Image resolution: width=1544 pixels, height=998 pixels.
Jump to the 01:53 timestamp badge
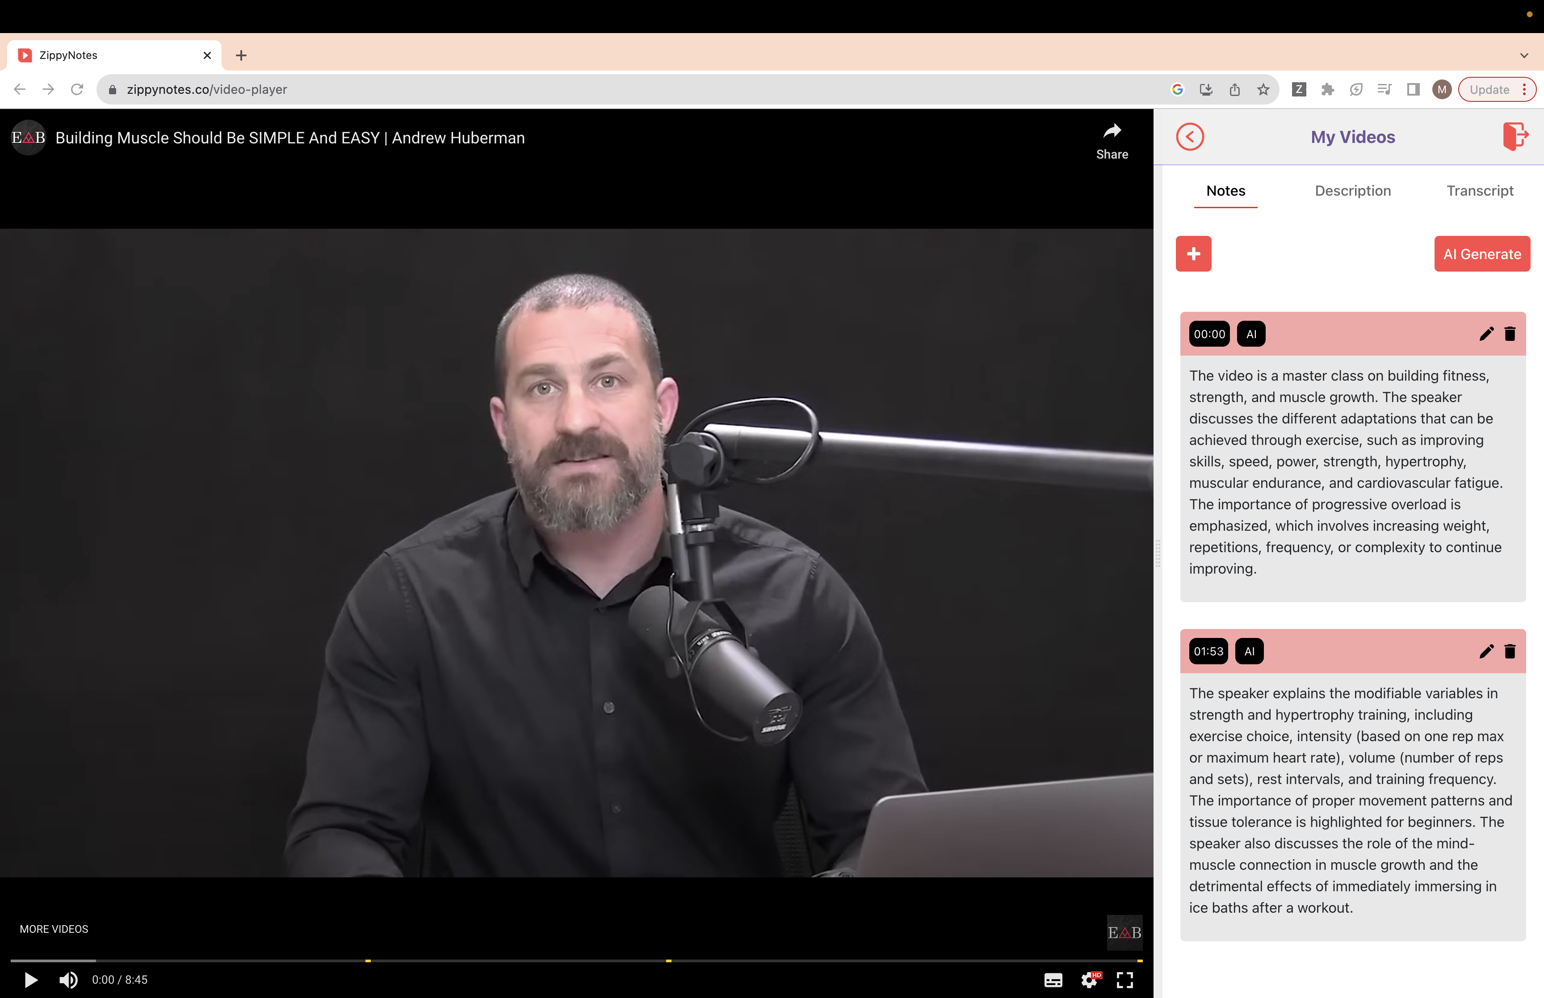[x=1208, y=651]
